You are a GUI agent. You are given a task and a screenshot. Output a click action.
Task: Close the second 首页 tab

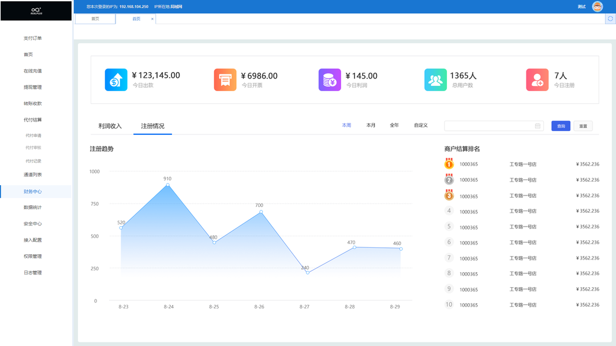click(x=152, y=19)
